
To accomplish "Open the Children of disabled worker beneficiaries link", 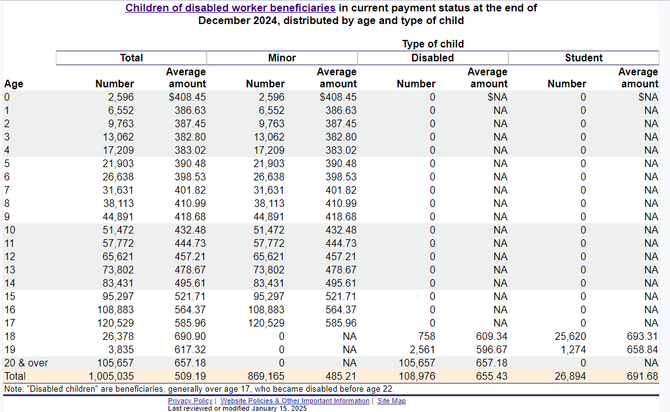I will coord(230,8).
